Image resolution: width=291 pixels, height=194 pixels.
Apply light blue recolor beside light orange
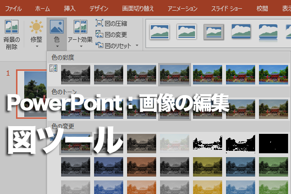(x=109, y=187)
